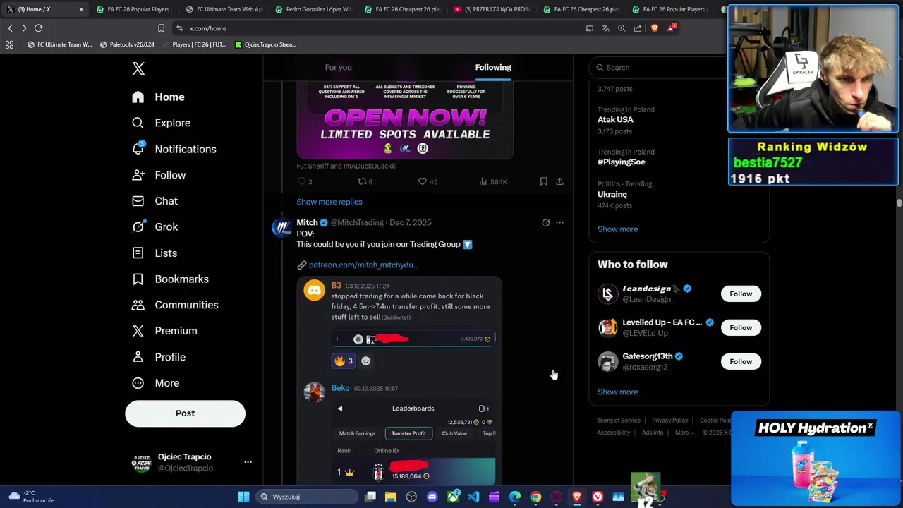The image size is (903, 508).
Task: Go to Home in the sidebar
Action: (x=158, y=97)
